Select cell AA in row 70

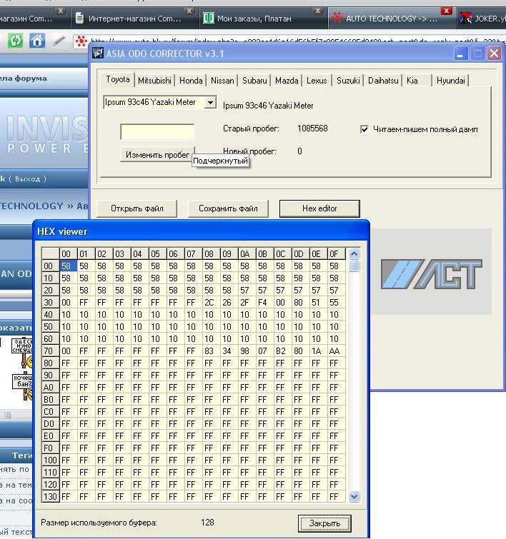click(x=337, y=351)
